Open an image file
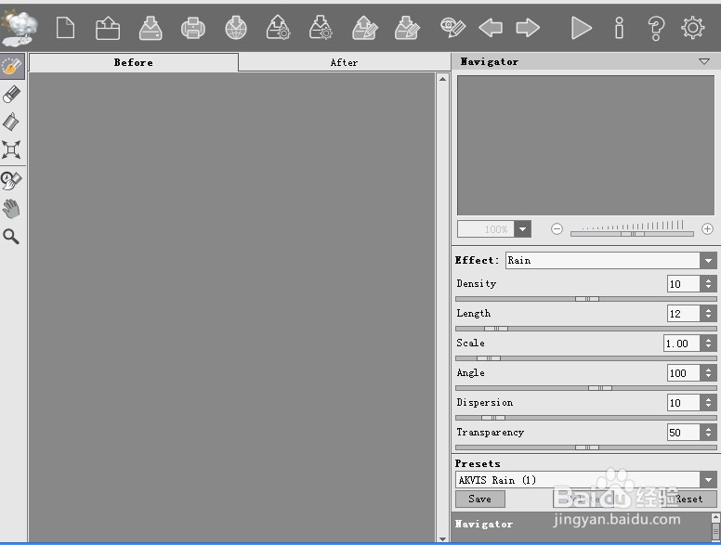 (x=108, y=28)
